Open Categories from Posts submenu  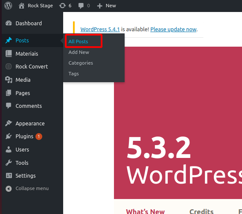click(x=81, y=63)
